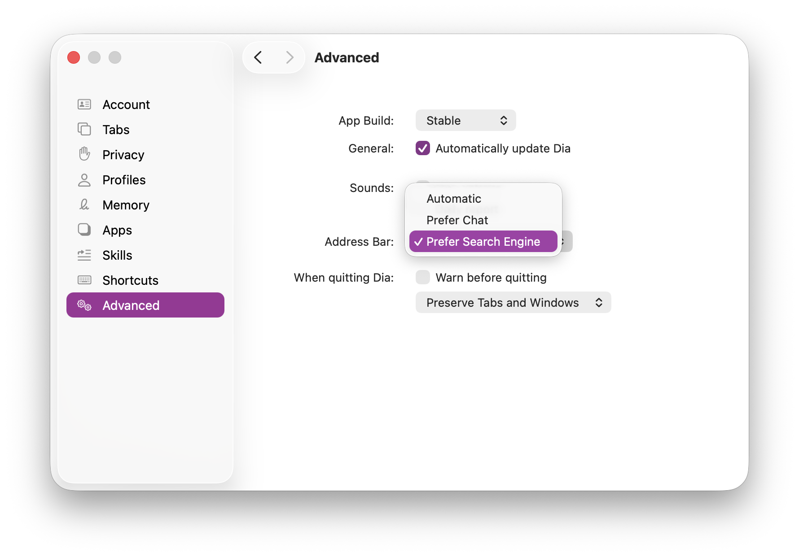Click the Privacy hand icon
This screenshot has width=799, height=557.
[x=84, y=154]
